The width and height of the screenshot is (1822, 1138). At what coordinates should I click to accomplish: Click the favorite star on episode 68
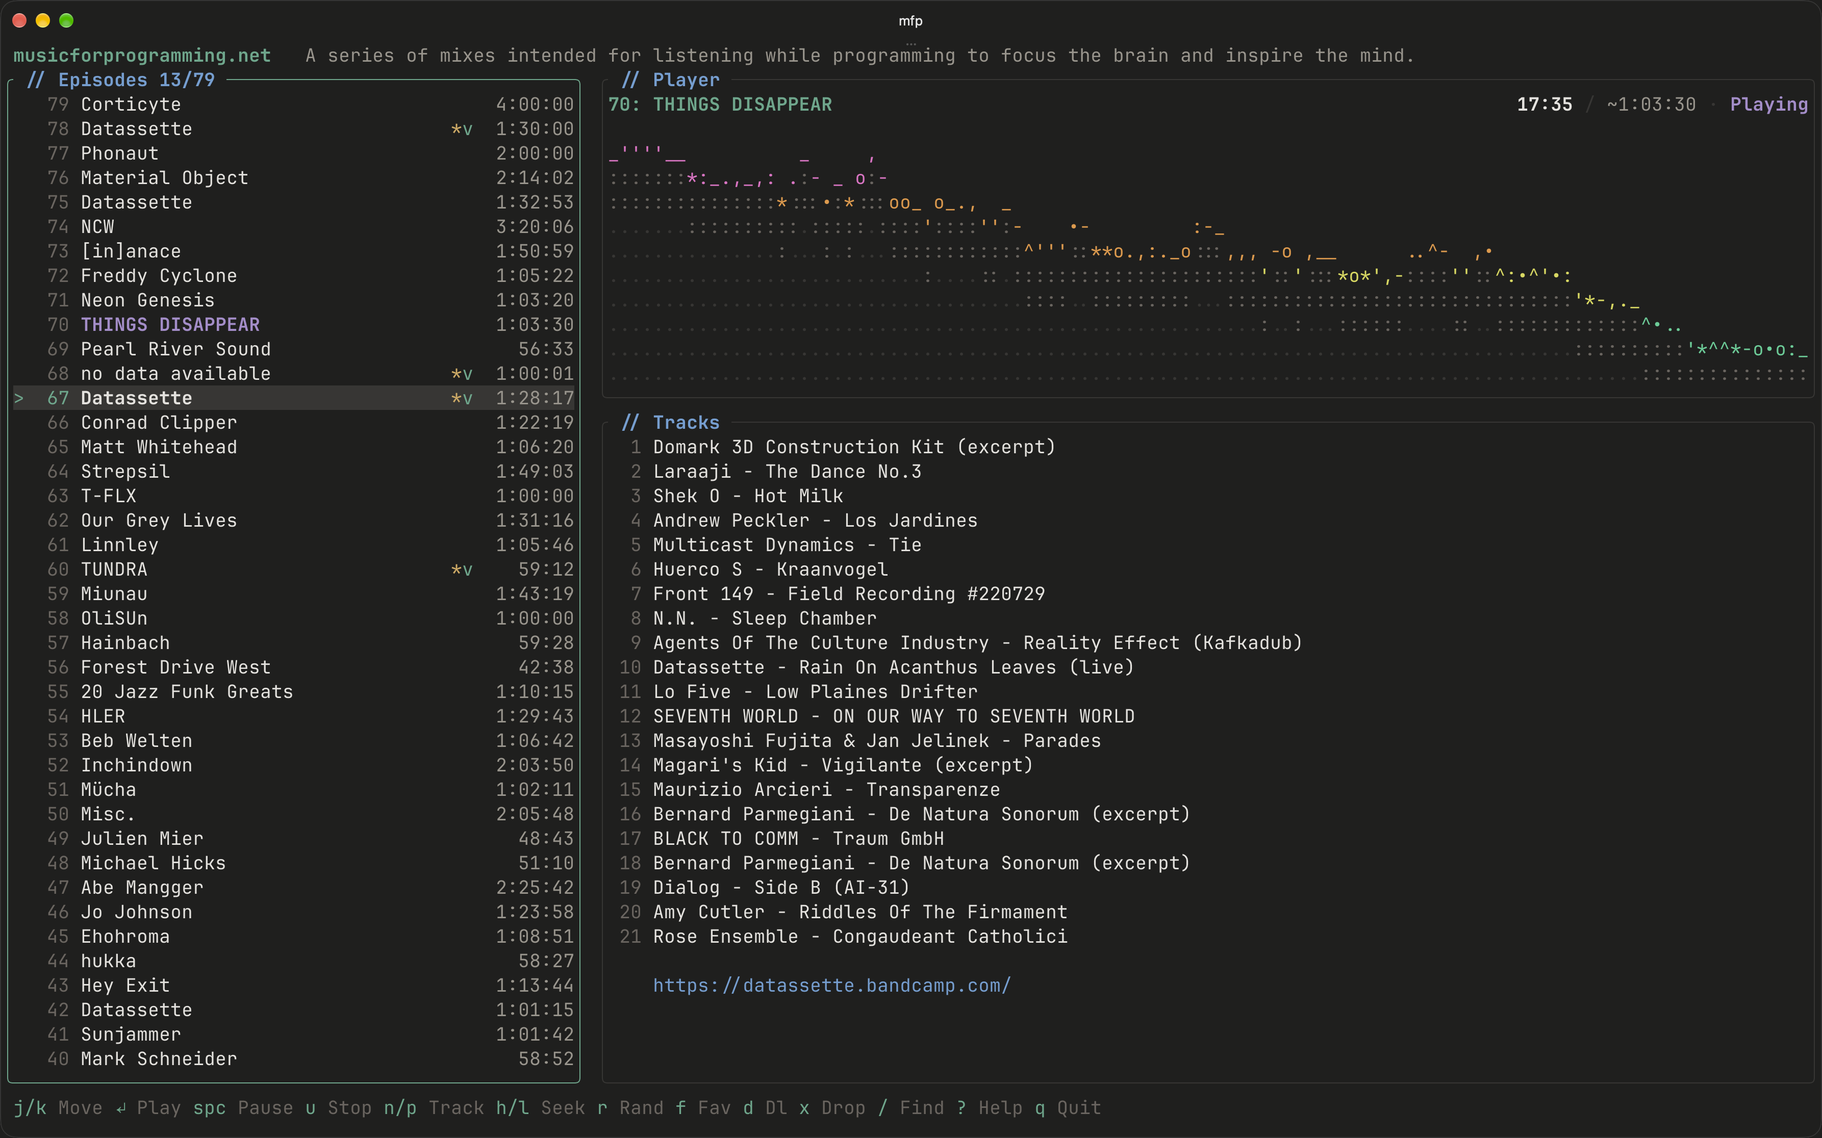pyautogui.click(x=456, y=374)
